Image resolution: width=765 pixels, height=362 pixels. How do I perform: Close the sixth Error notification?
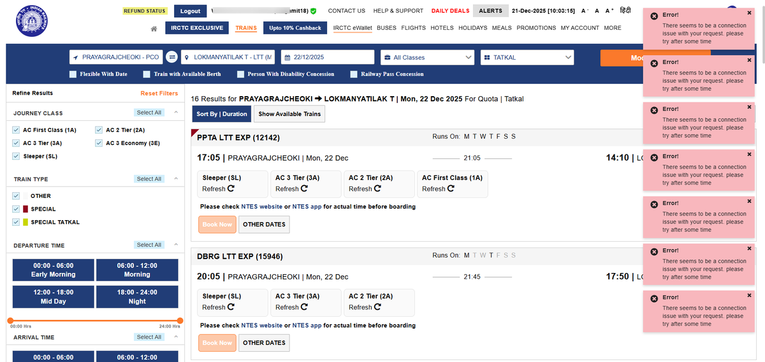click(749, 248)
